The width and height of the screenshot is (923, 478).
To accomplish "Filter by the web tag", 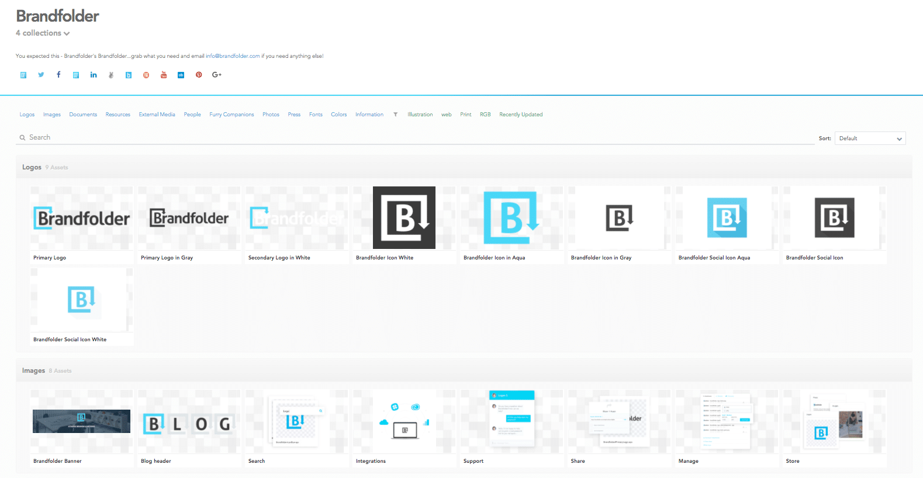I will pyautogui.click(x=447, y=115).
